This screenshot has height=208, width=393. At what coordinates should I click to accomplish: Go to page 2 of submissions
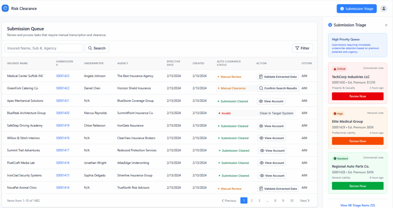coord(252,201)
